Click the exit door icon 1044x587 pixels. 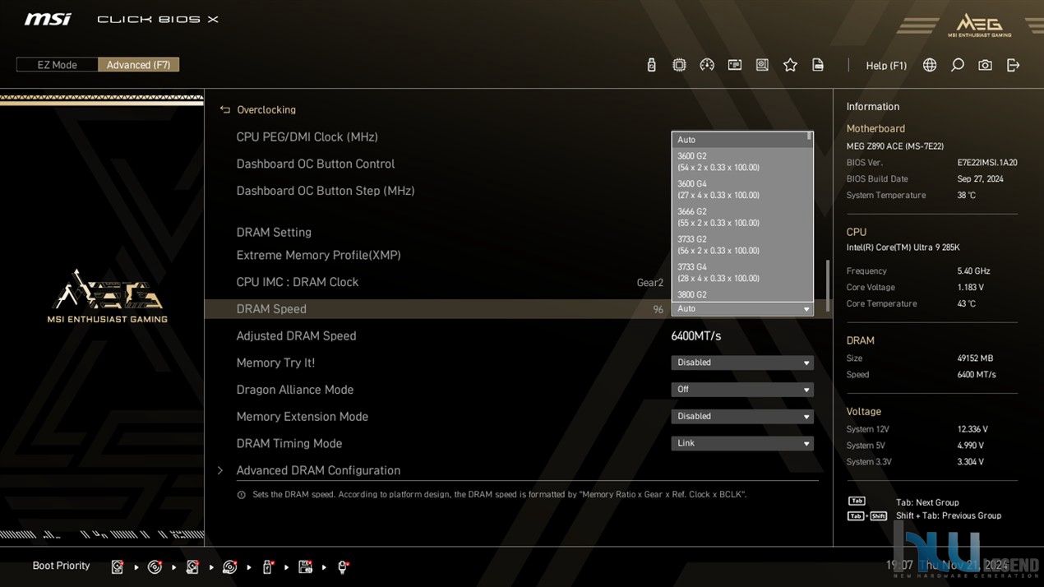click(1013, 65)
